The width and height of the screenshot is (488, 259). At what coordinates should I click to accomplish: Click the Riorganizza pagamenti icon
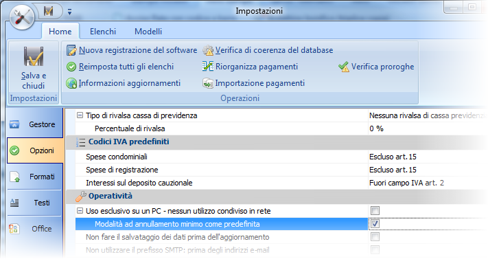(208, 67)
